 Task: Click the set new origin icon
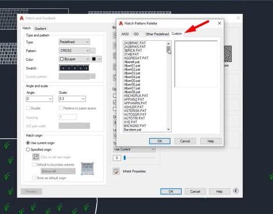[x=36, y=157]
